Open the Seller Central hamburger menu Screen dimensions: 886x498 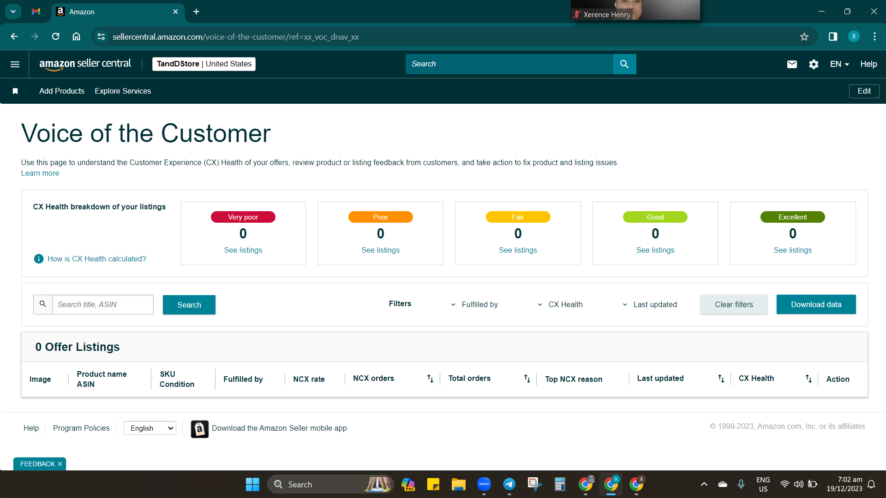click(x=15, y=64)
